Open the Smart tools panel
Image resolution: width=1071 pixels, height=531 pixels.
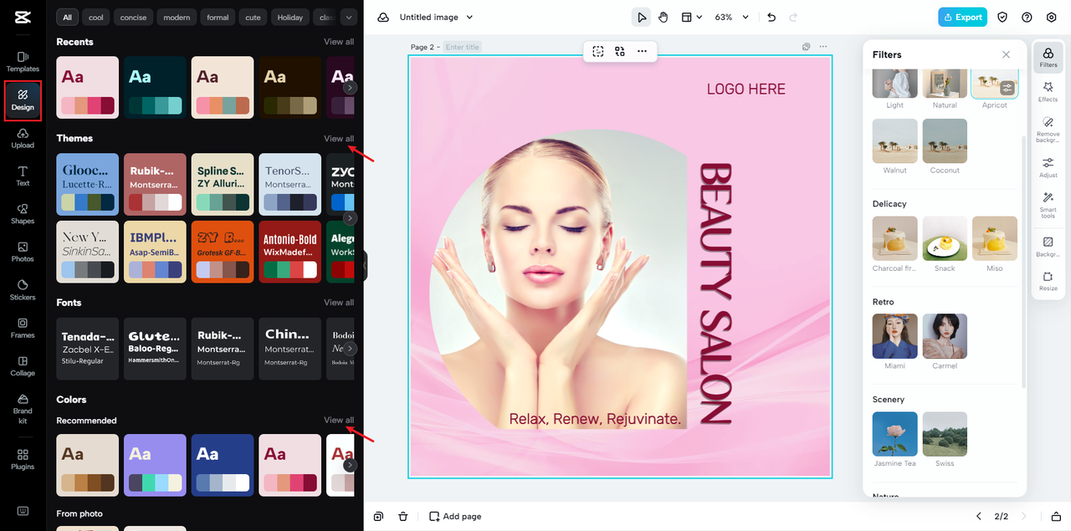(1048, 206)
